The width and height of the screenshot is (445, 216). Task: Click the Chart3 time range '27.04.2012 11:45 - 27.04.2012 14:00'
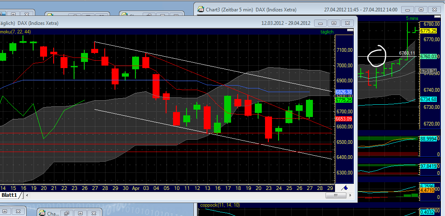point(361,10)
